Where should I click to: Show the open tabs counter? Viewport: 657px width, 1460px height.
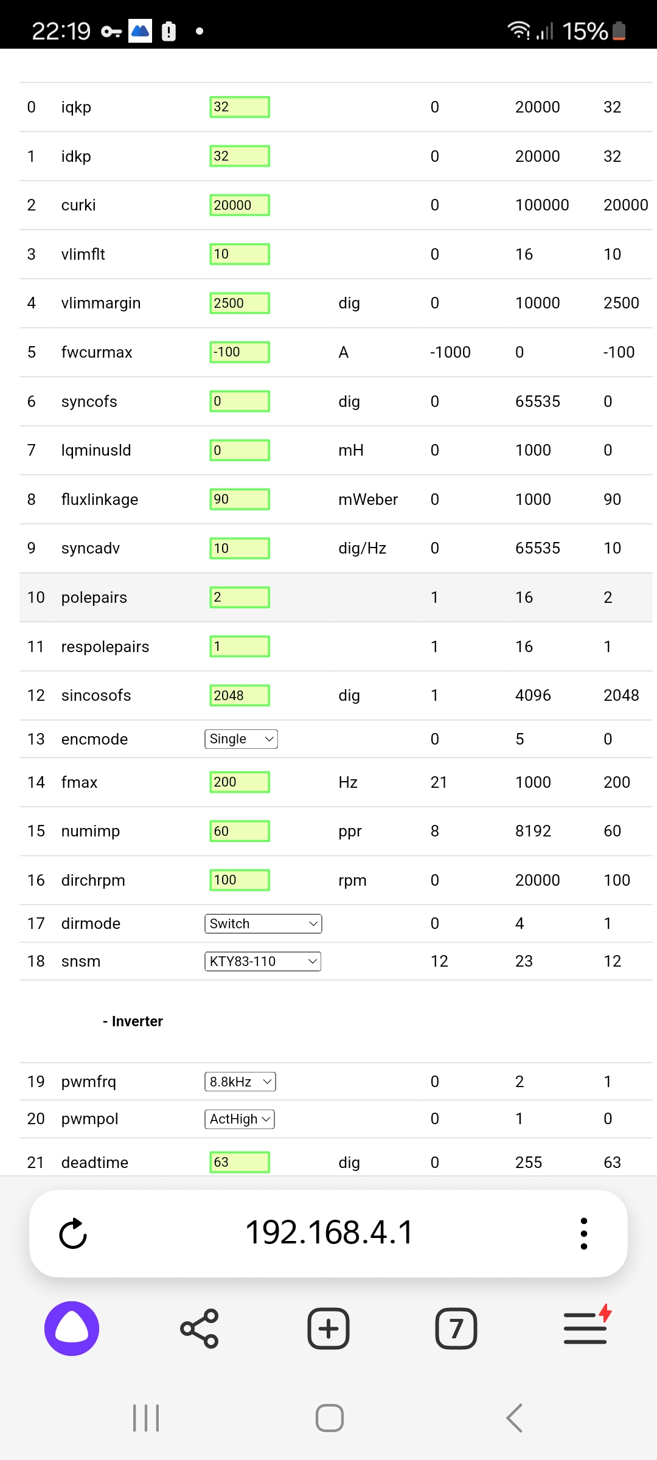point(456,1329)
